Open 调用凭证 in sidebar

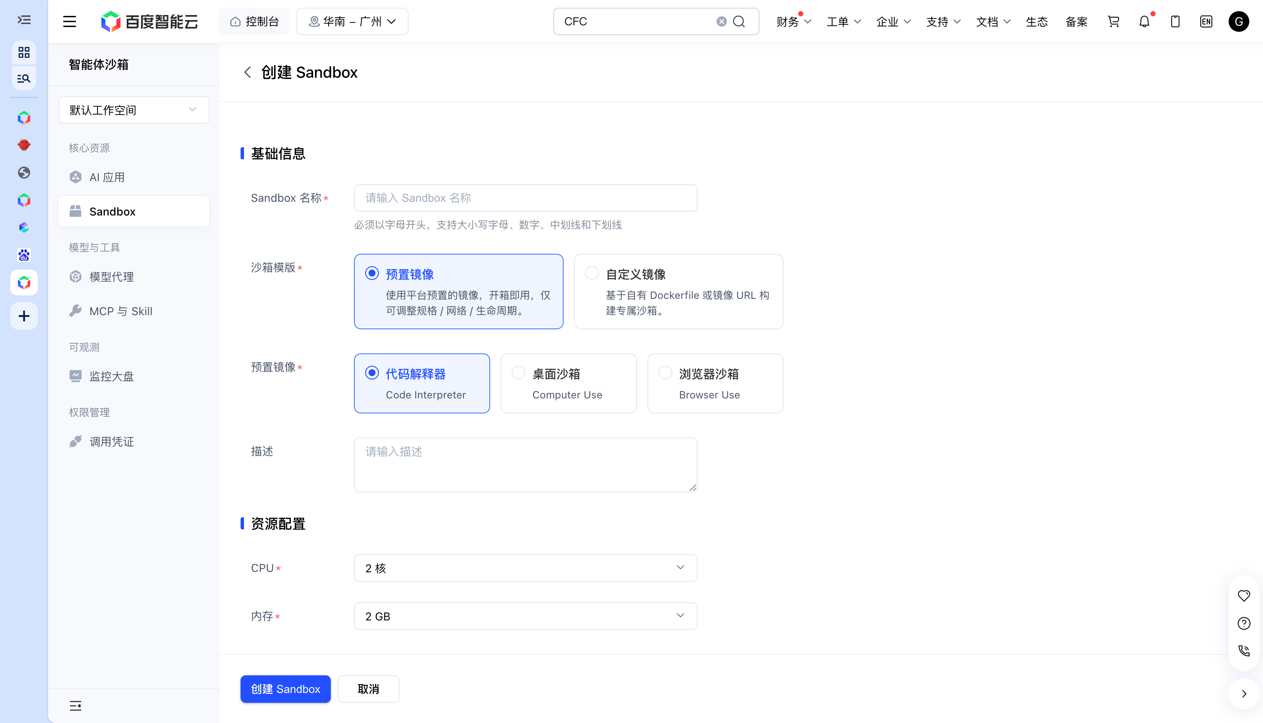click(134, 441)
